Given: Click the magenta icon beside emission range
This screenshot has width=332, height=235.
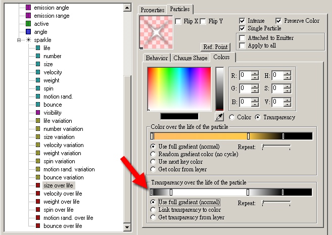Looking at the screenshot, I should coord(28,16).
